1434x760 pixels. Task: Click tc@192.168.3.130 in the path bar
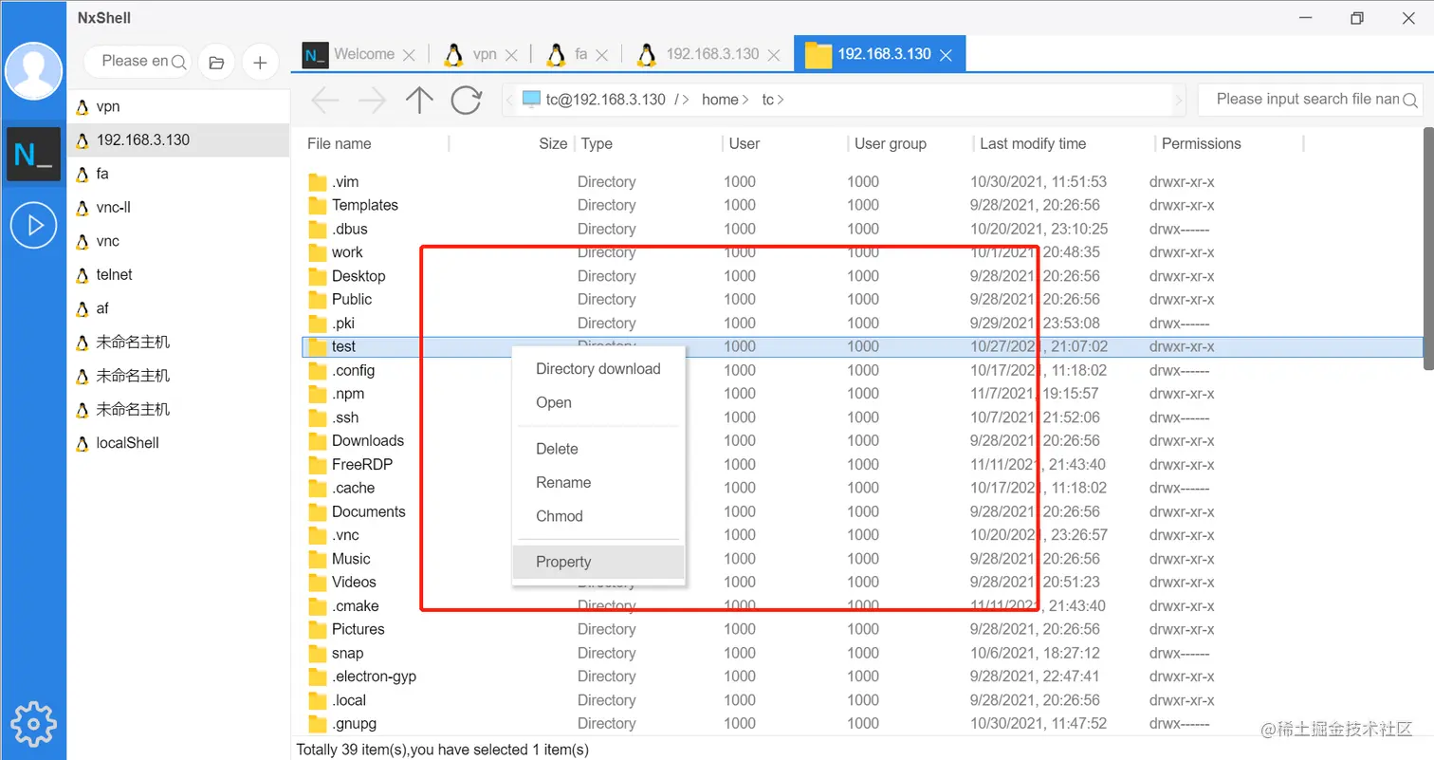pyautogui.click(x=605, y=100)
